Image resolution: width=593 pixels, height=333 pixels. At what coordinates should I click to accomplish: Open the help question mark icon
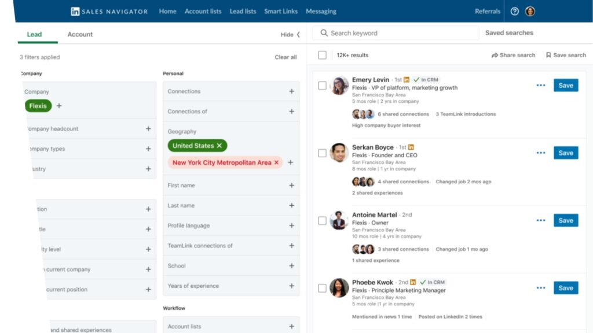click(x=514, y=12)
